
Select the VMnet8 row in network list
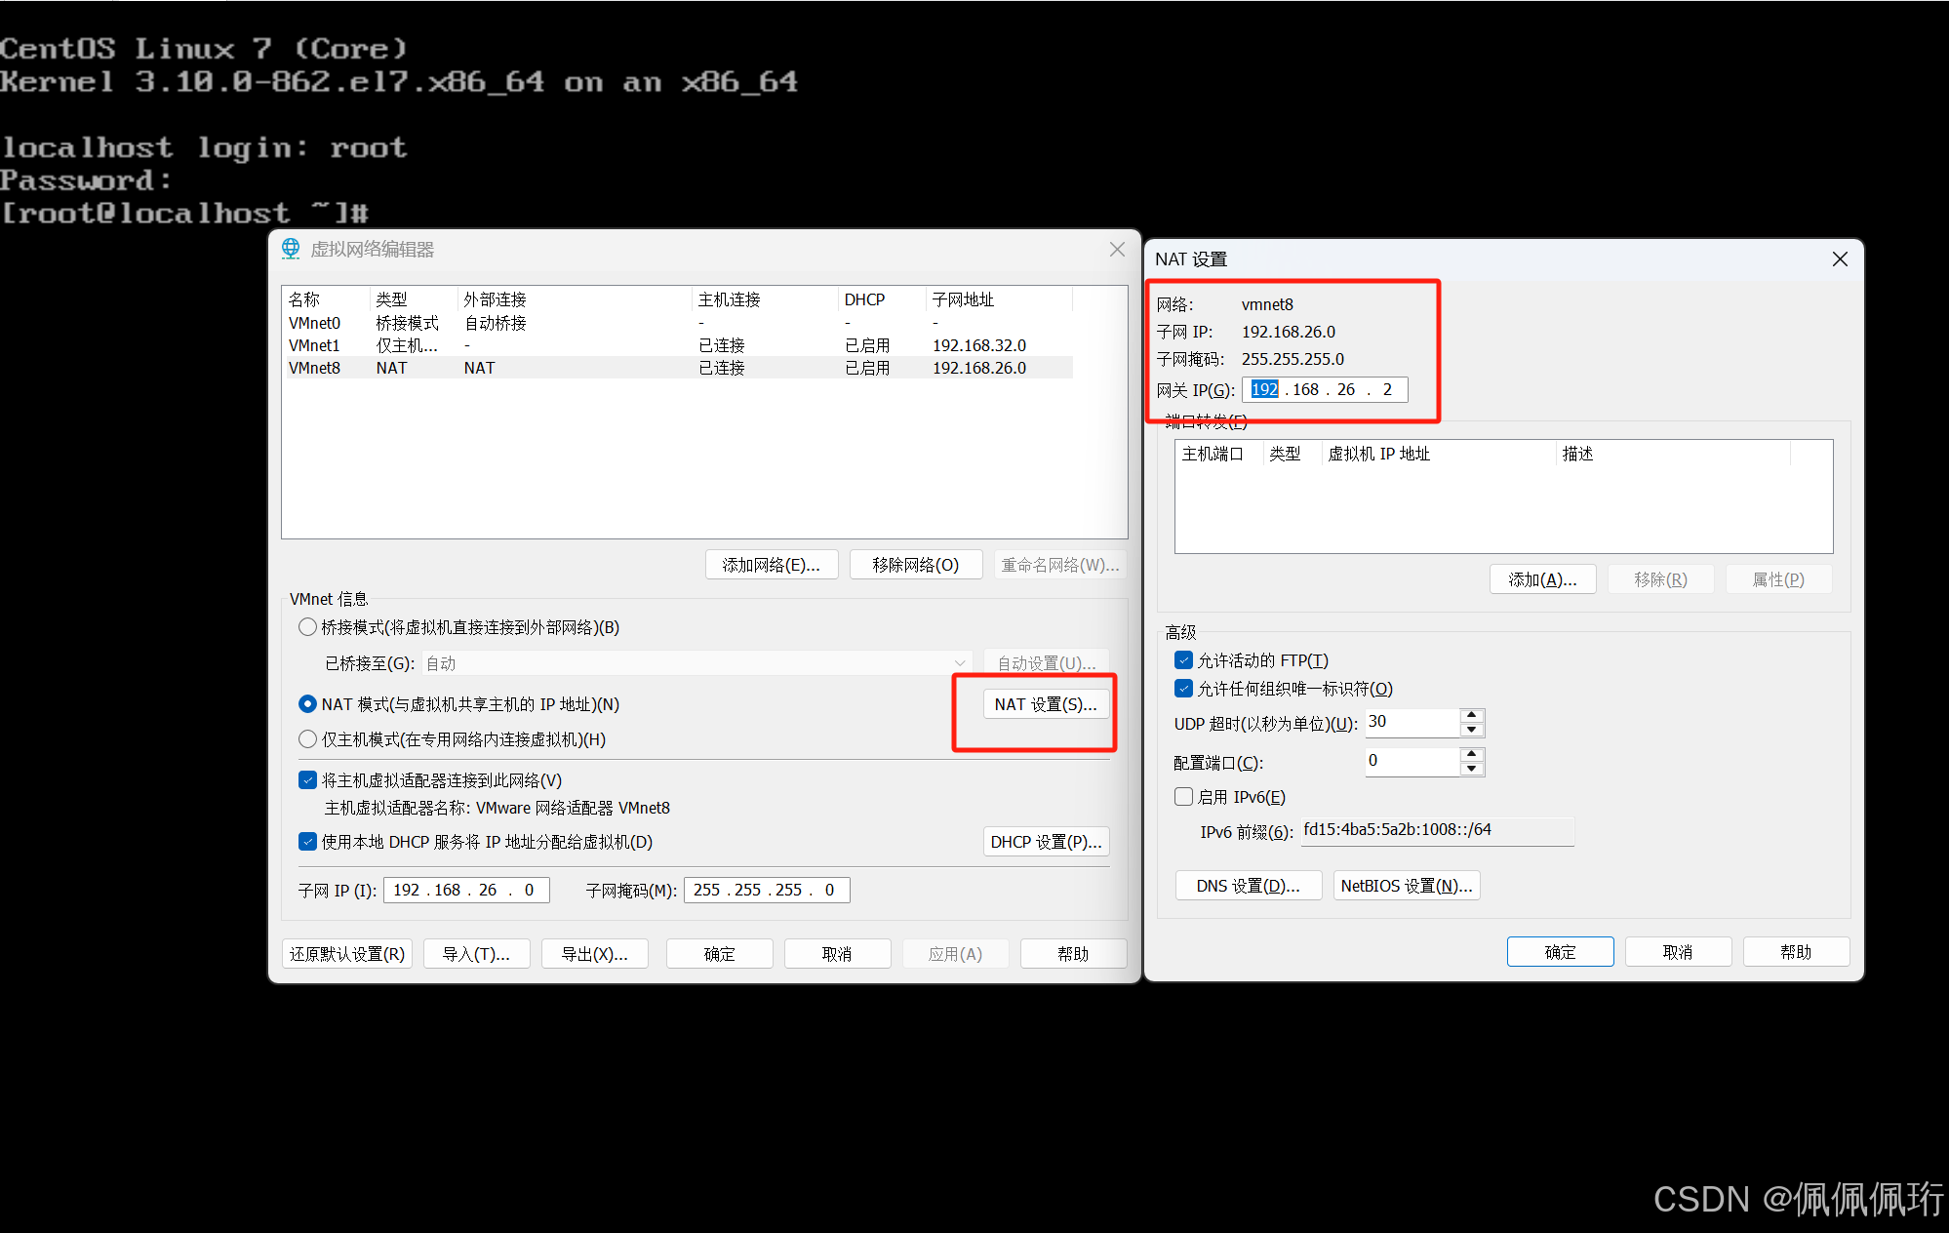point(314,368)
